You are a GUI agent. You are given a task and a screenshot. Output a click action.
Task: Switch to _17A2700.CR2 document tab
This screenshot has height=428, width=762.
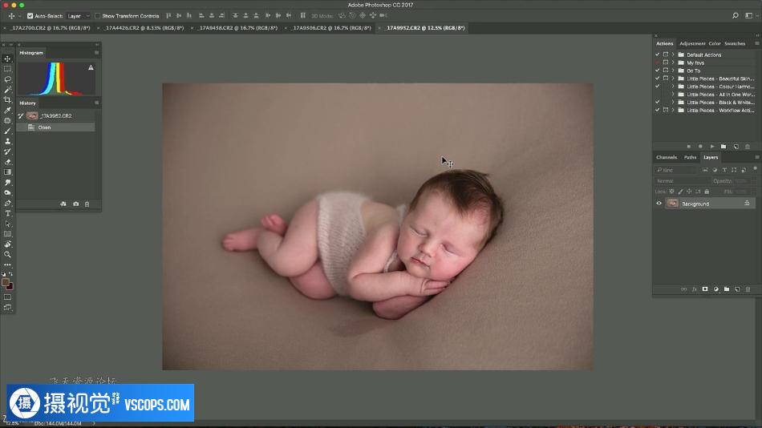coord(51,28)
